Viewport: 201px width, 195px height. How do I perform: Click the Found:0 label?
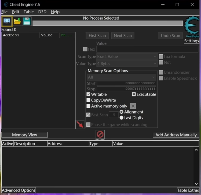tap(9, 29)
